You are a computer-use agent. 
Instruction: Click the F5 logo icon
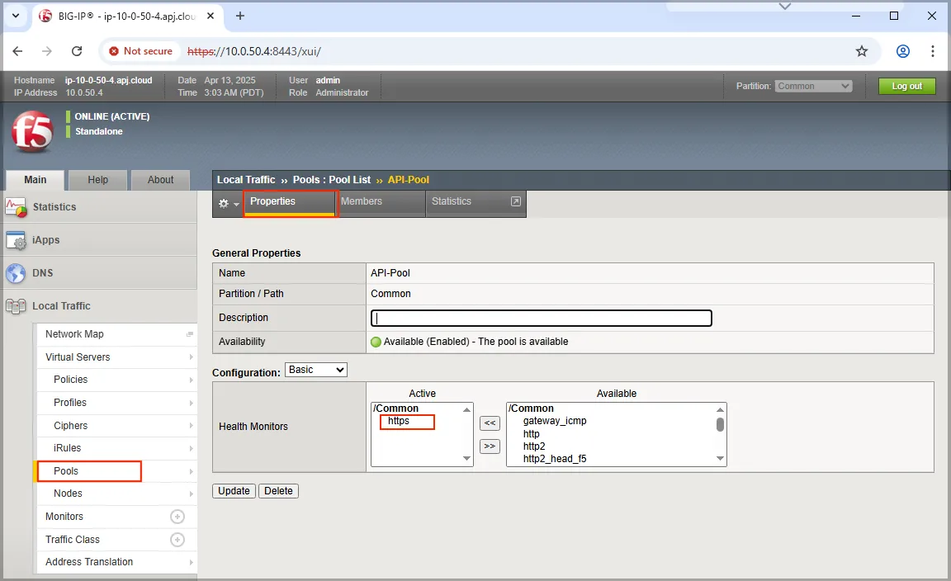(31, 132)
